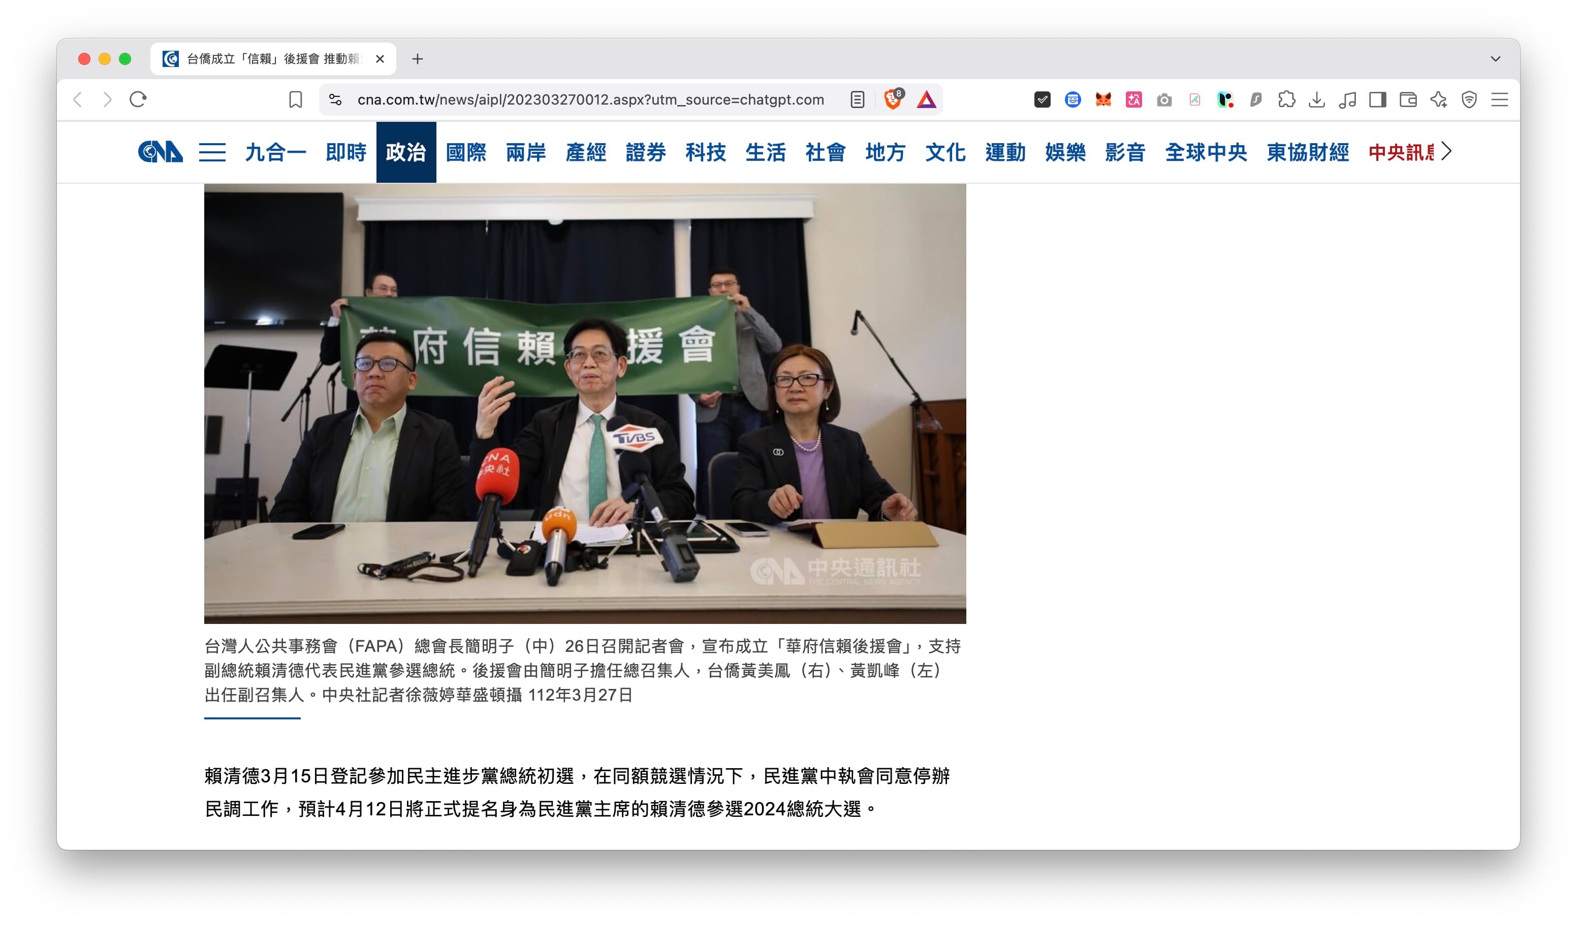Image resolution: width=1577 pixels, height=925 pixels.
Task: Open the 生活 section
Action: pos(765,152)
